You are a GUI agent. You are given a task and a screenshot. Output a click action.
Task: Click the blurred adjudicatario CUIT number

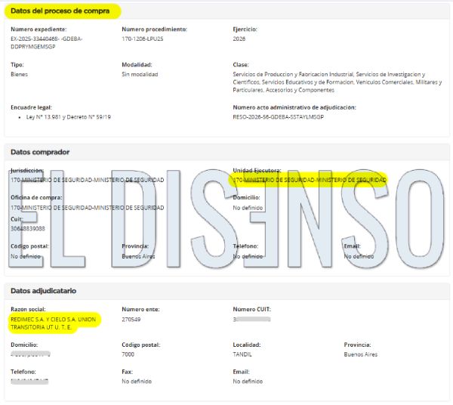251,320
